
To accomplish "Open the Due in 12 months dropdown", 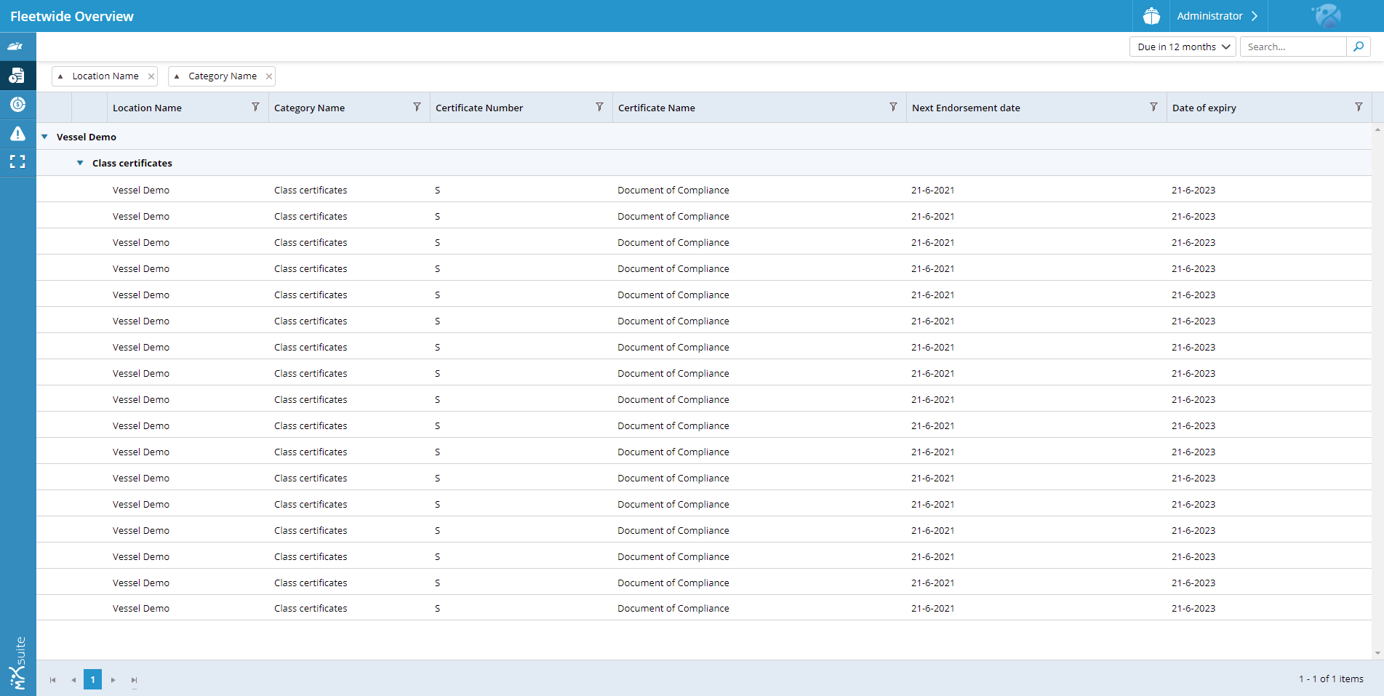I will [x=1182, y=47].
